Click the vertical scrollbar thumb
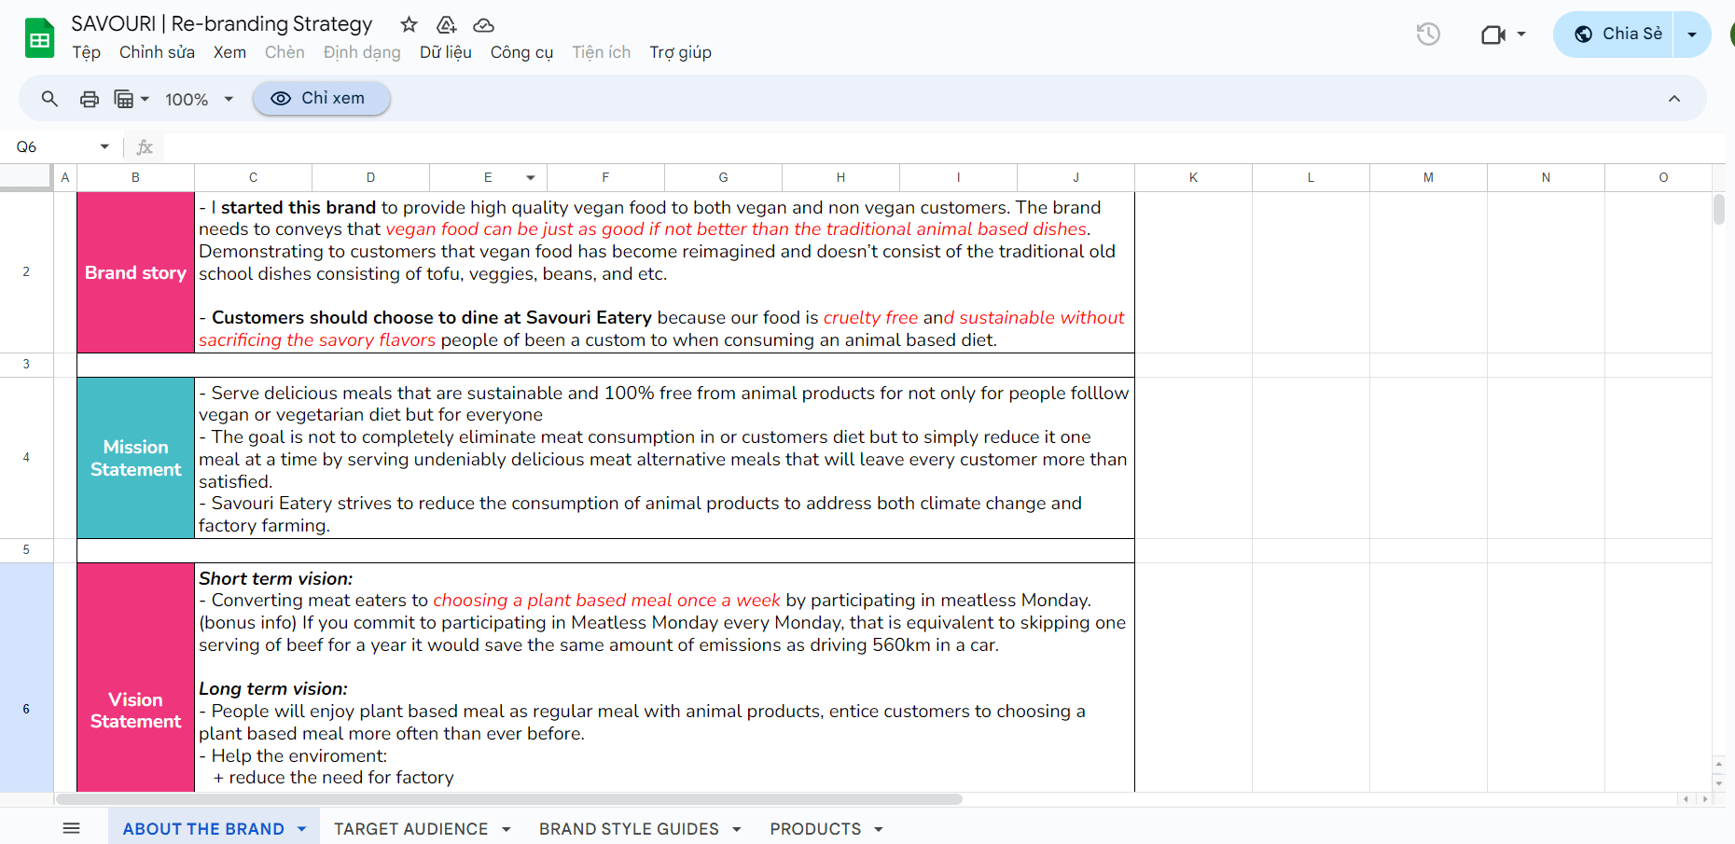Viewport: 1735px width, 844px height. click(x=1719, y=209)
